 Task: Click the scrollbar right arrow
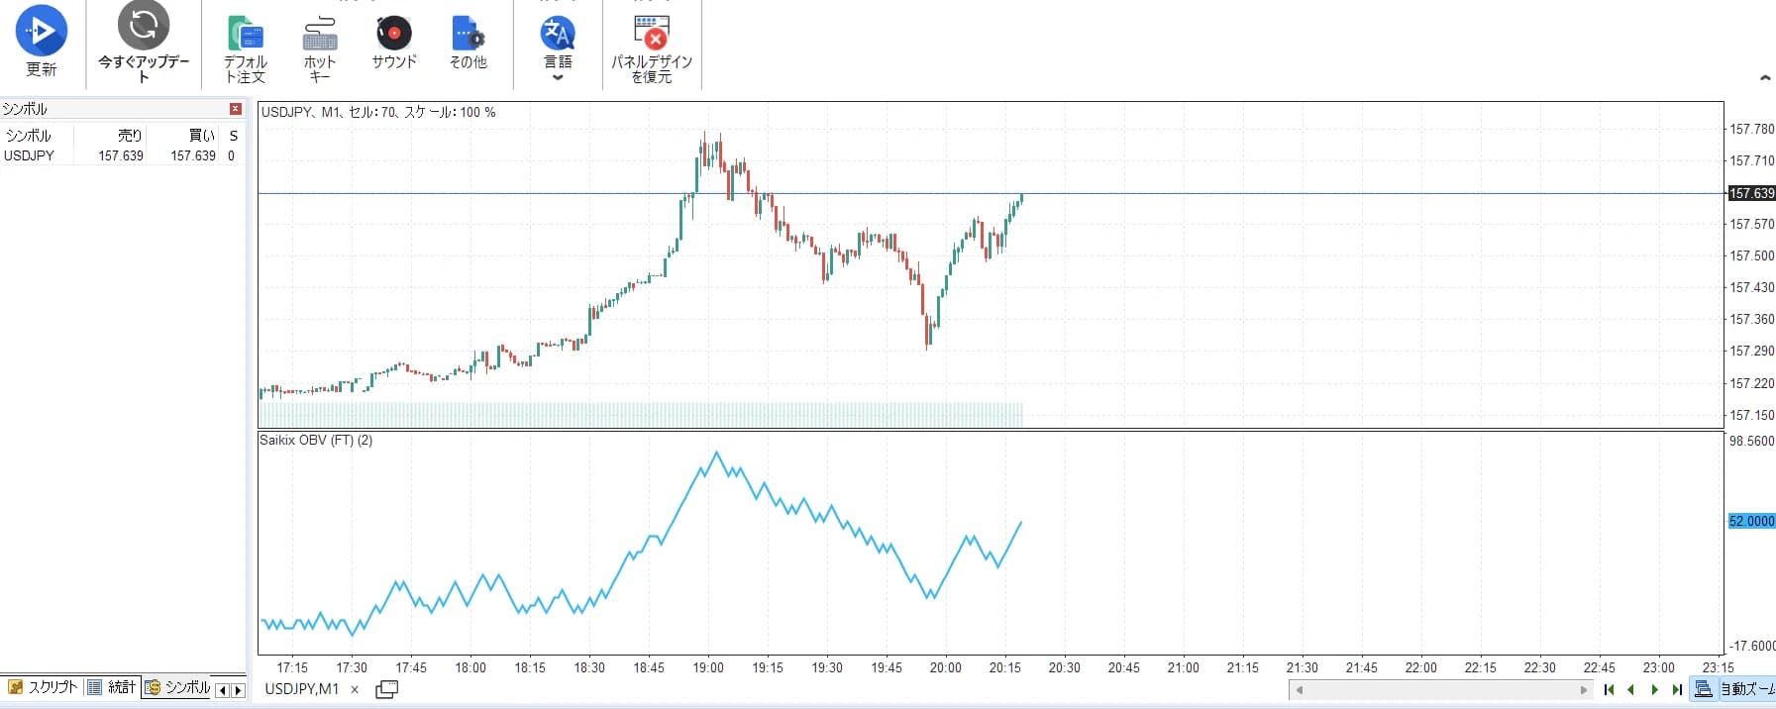(x=1584, y=690)
